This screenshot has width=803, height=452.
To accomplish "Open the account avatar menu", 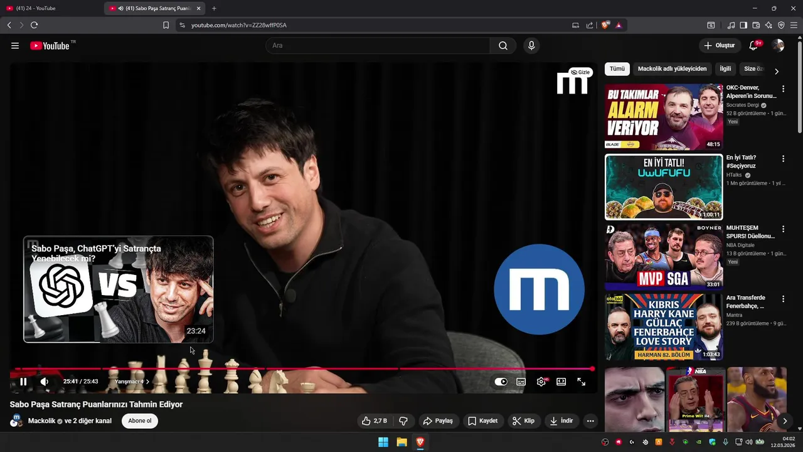I will (778, 46).
